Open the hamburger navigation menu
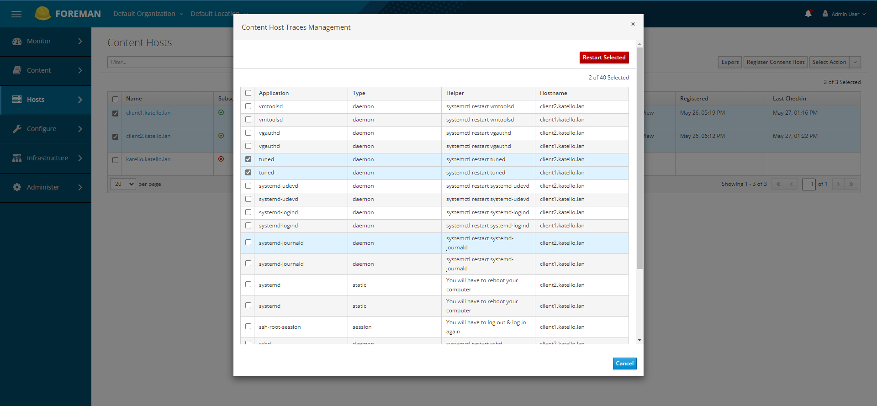 16,14
